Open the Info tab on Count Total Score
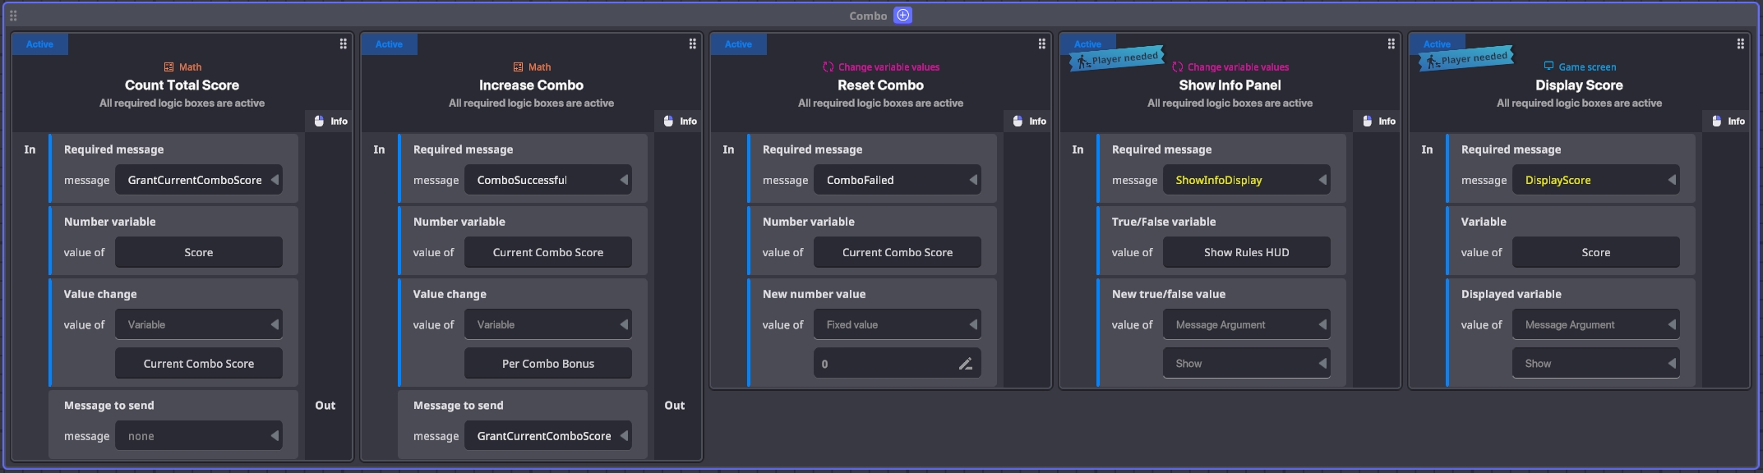The image size is (1763, 473). click(331, 122)
